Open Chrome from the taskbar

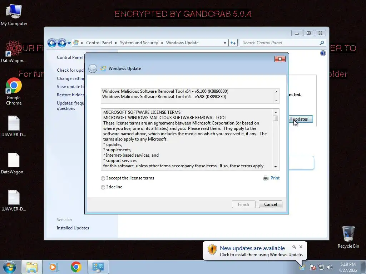tap(76, 267)
